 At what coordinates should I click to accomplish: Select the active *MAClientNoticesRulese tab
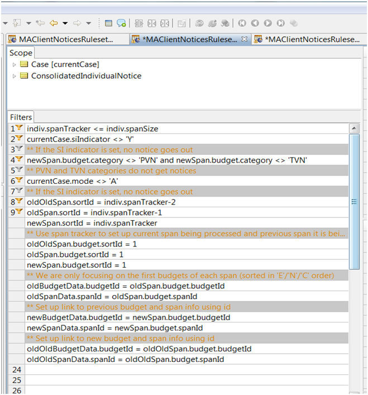click(189, 39)
